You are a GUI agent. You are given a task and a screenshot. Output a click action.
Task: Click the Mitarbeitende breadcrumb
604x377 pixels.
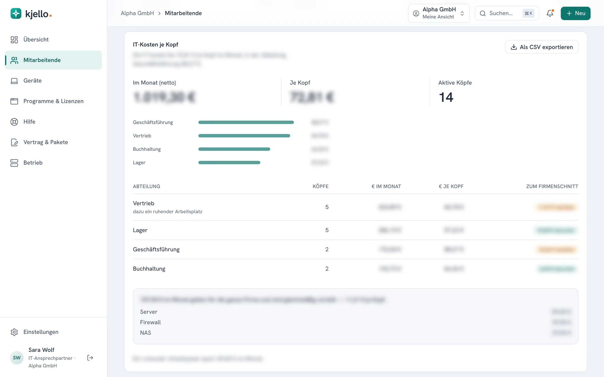pyautogui.click(x=183, y=13)
